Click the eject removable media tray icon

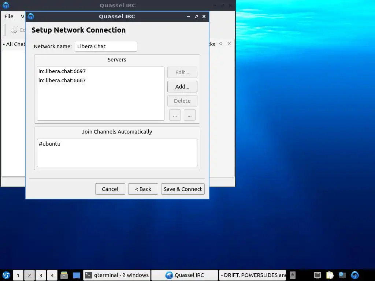click(x=293, y=275)
